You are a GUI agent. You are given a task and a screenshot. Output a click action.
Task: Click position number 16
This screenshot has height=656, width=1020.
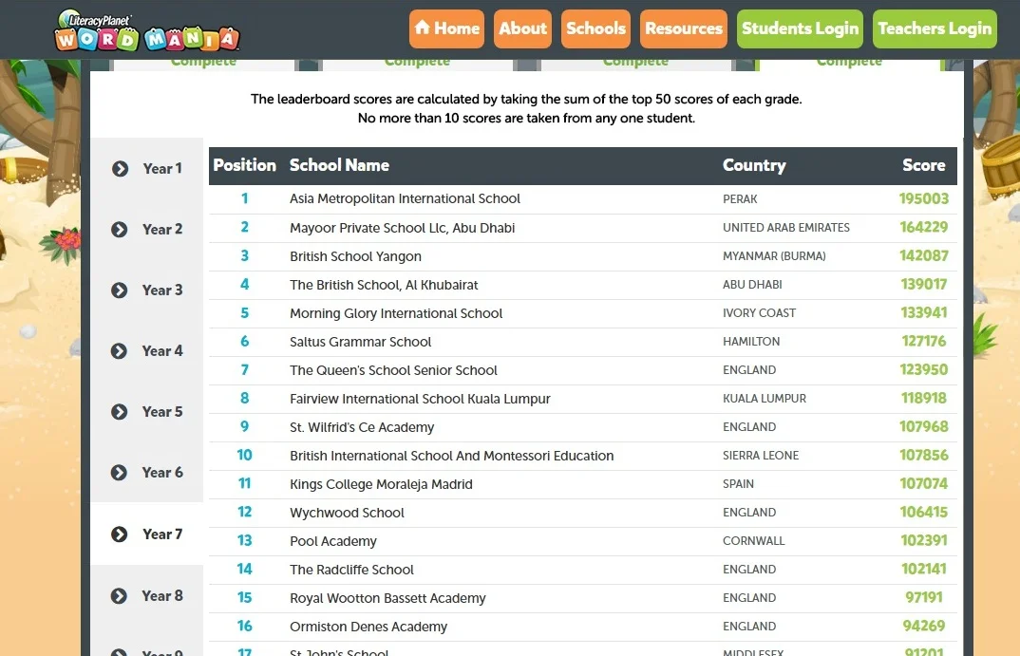(x=245, y=626)
